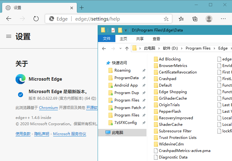Select 快速访问 in navigation pane

point(119,63)
